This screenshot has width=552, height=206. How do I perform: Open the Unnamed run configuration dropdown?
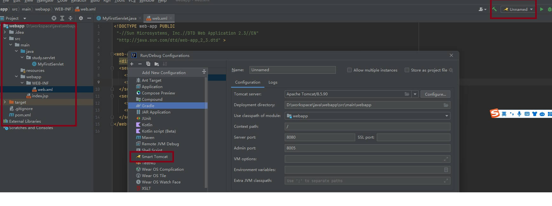[518, 9]
